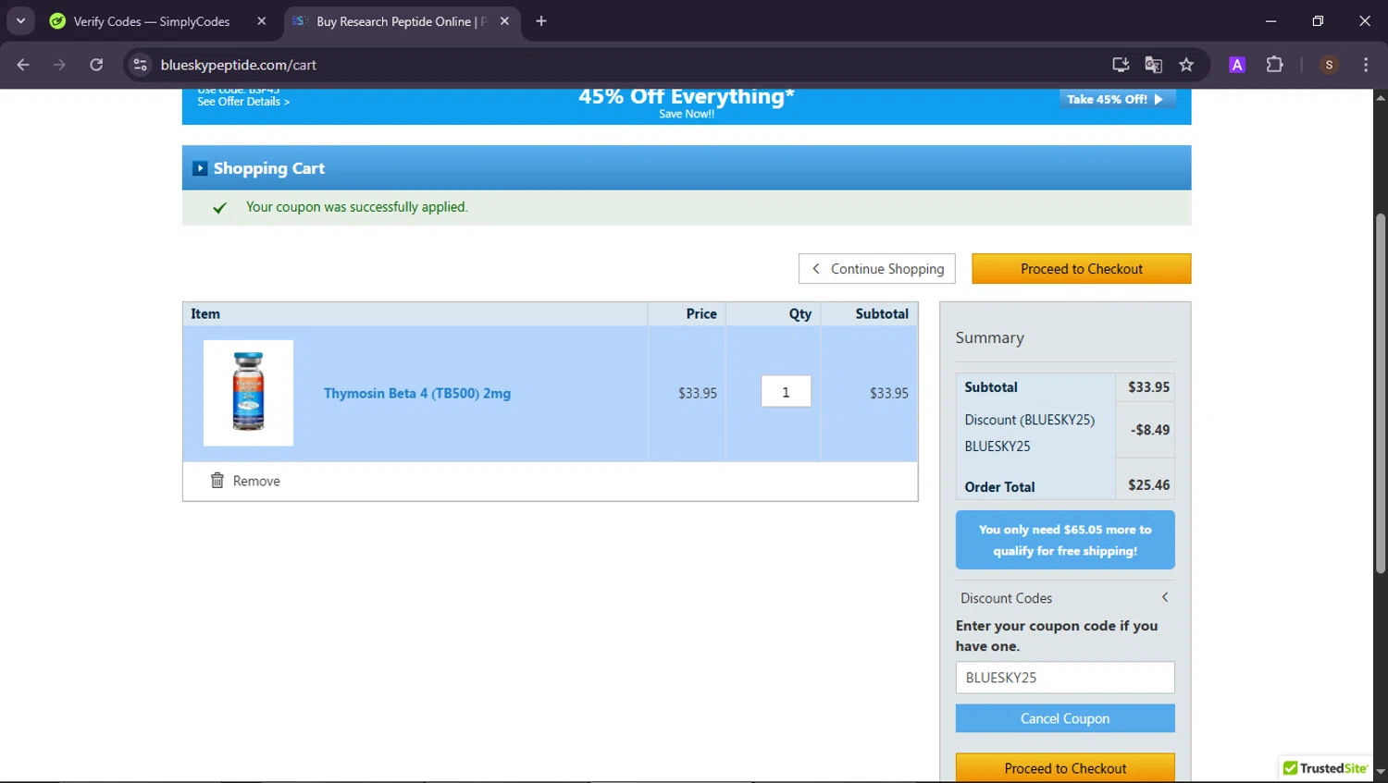Click Continue Shopping button
Screen dimensions: 1388x783
877,269
